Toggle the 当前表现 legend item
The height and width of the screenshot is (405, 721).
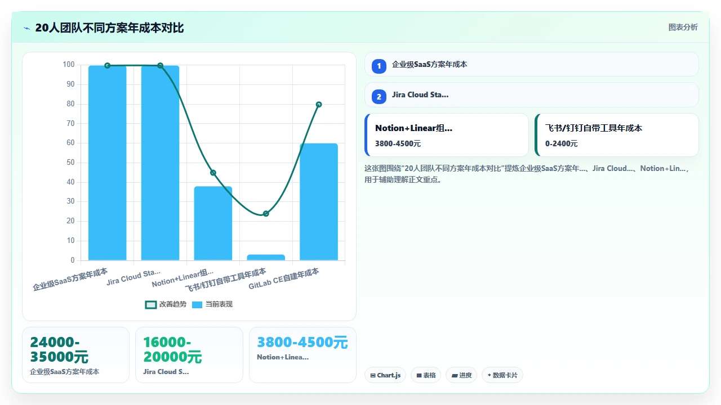click(212, 304)
